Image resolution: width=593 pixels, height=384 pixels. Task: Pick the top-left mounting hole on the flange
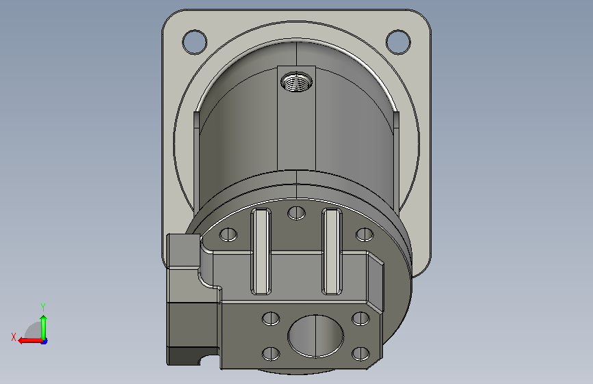click(195, 42)
